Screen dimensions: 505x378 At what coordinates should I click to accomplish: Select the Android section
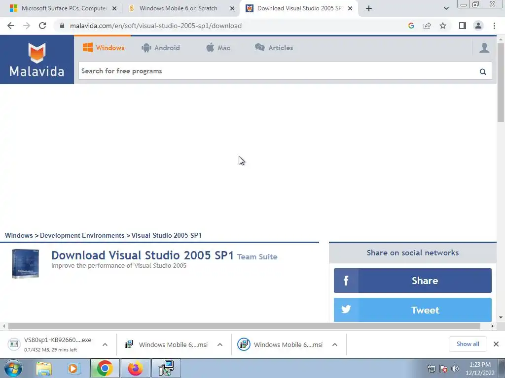(161, 48)
